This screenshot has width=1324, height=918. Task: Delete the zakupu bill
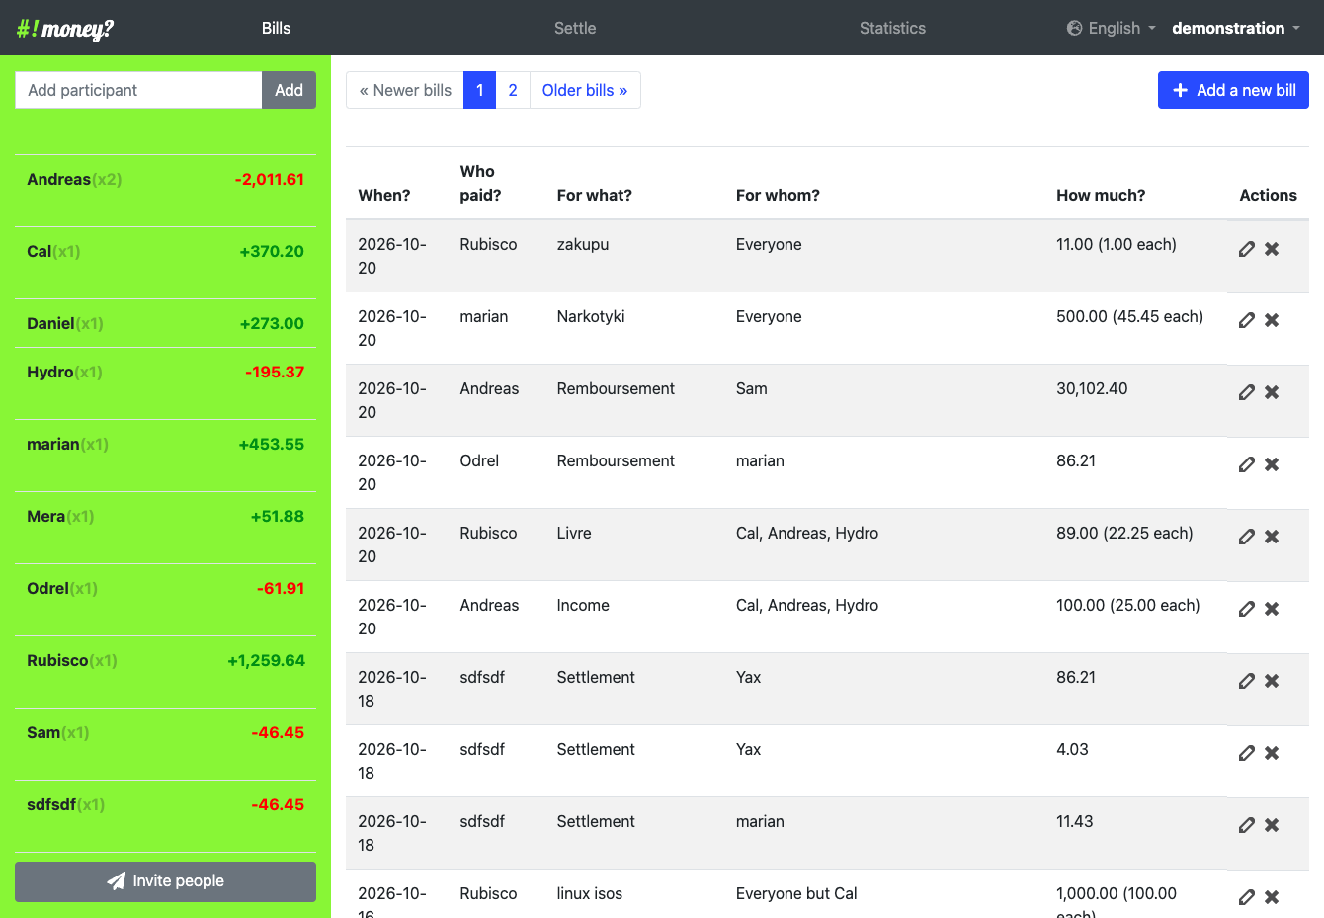click(1272, 249)
